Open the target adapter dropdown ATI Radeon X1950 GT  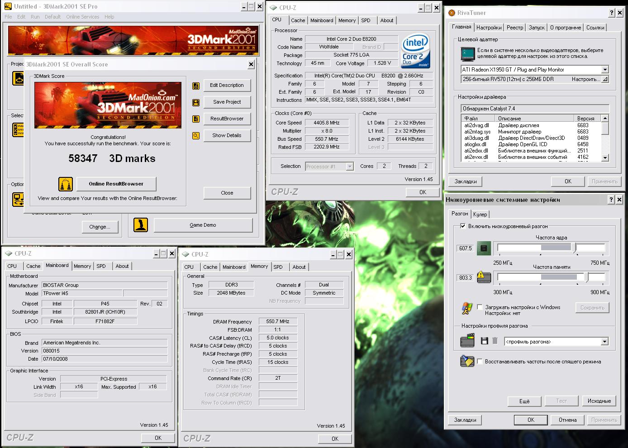point(605,70)
